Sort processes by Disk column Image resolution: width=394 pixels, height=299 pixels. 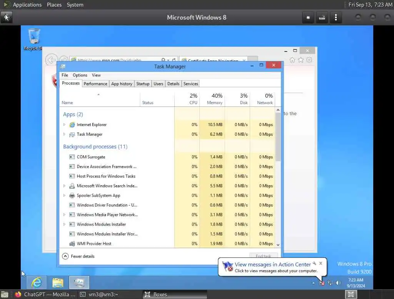pos(237,99)
